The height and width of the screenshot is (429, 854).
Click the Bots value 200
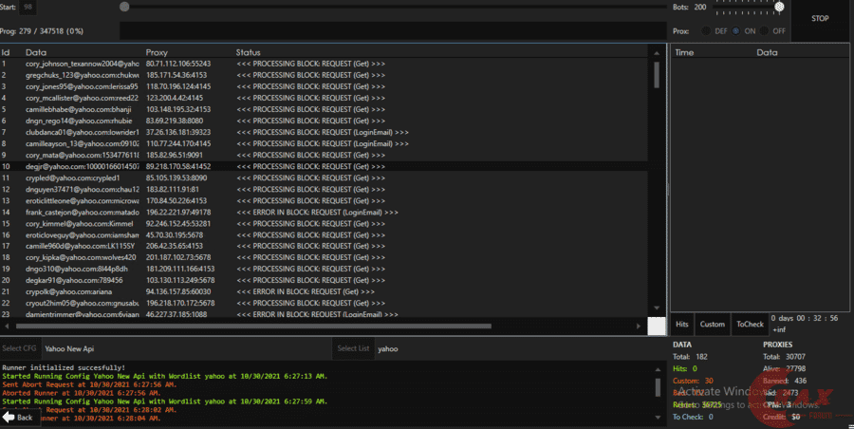pos(700,7)
